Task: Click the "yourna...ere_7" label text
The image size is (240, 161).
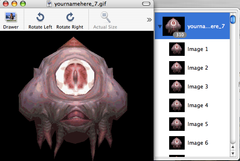Action: point(206,26)
